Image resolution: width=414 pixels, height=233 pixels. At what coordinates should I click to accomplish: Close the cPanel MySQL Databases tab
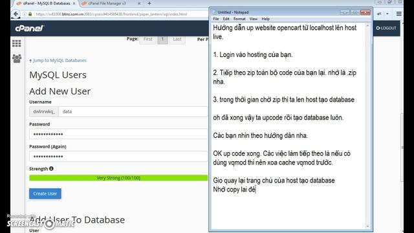(x=74, y=3)
